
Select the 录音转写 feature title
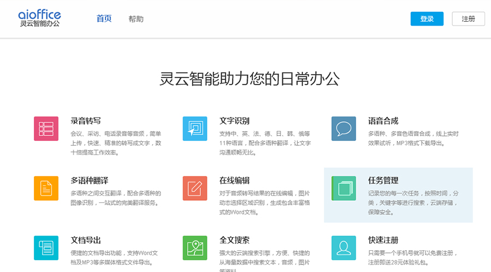pos(86,121)
